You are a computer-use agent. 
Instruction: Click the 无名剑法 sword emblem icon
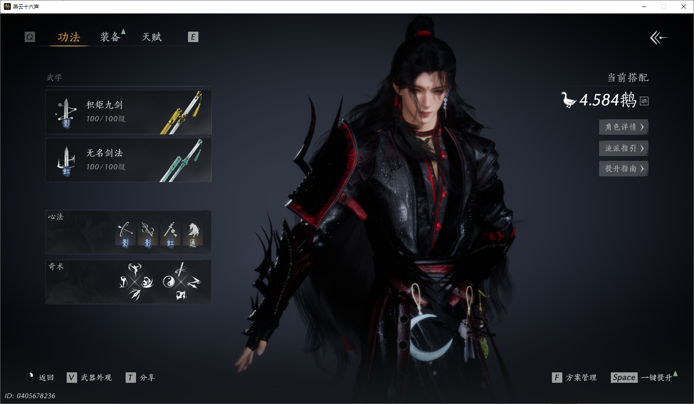[66, 162]
